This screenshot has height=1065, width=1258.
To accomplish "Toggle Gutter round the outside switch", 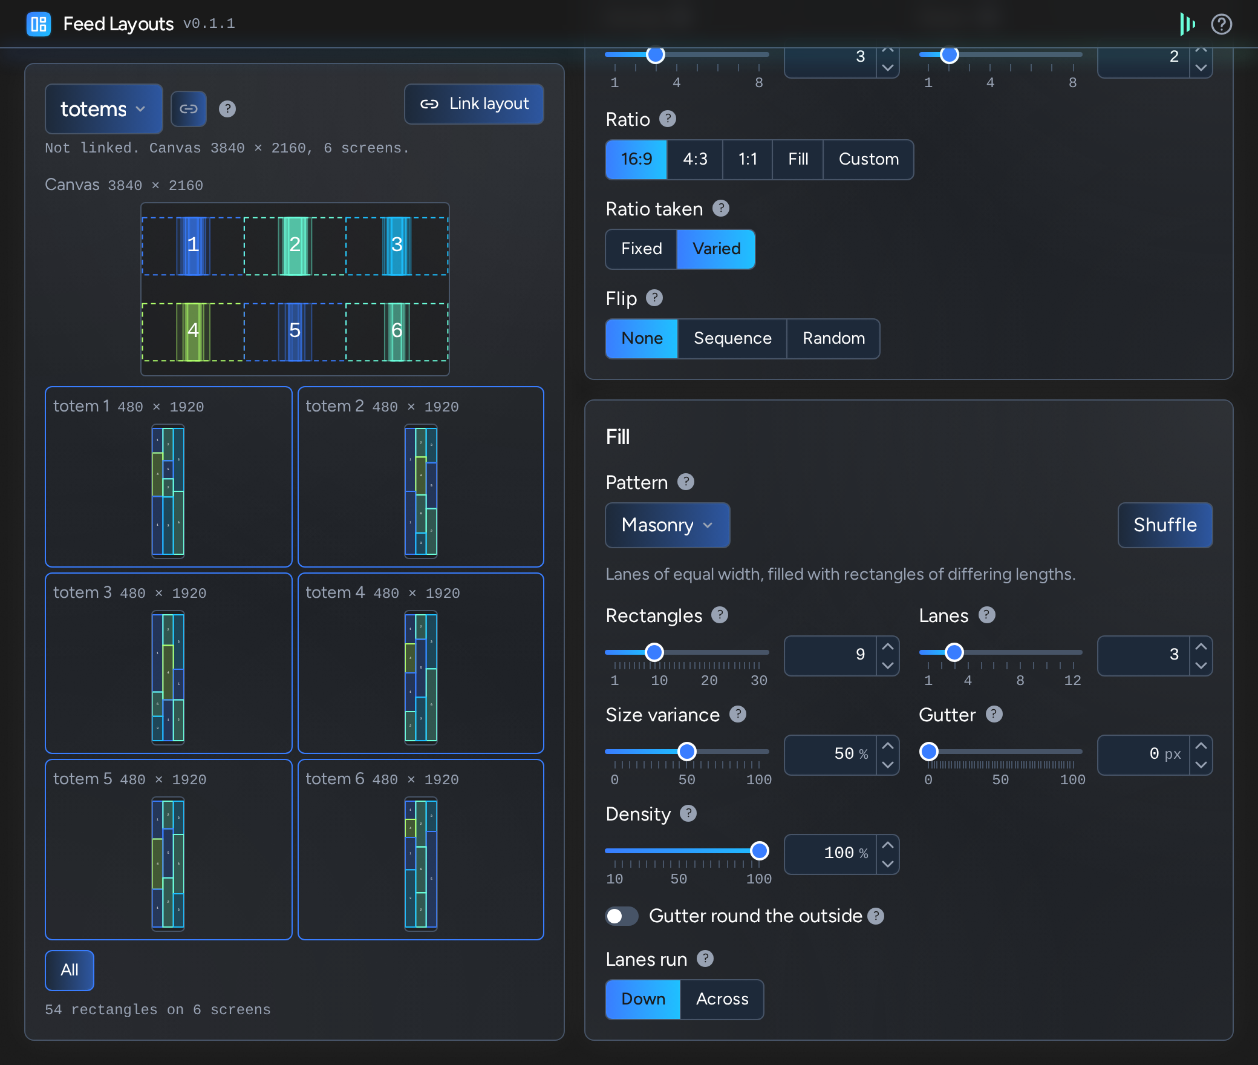I will coord(622,916).
